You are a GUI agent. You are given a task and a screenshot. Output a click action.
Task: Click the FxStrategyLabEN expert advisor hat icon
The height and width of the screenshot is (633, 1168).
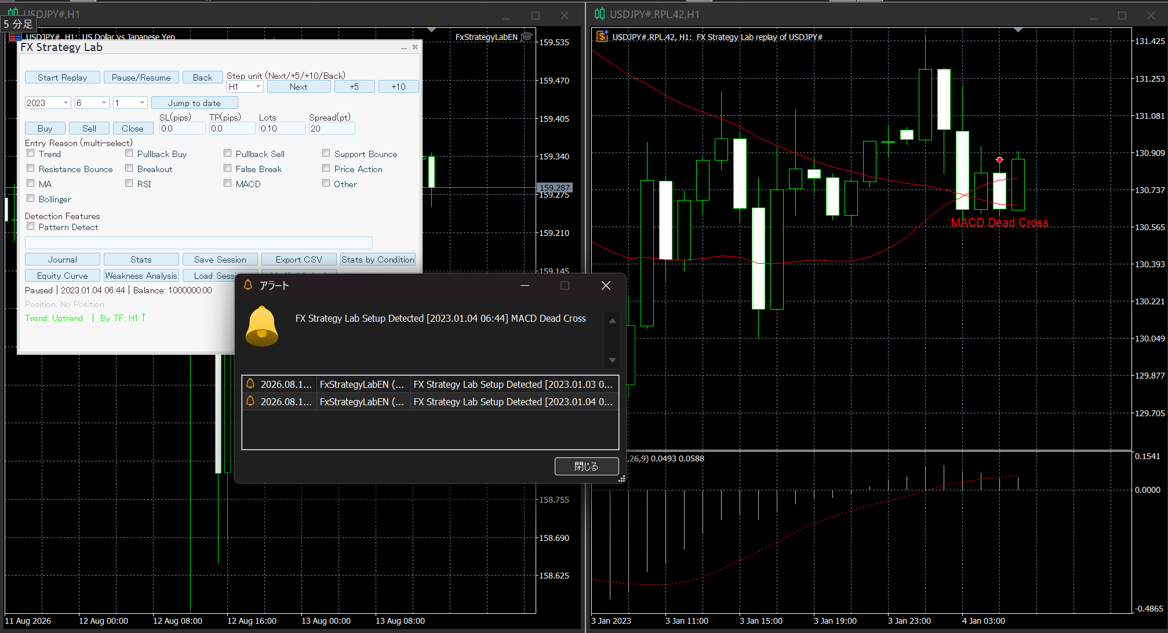tap(527, 37)
